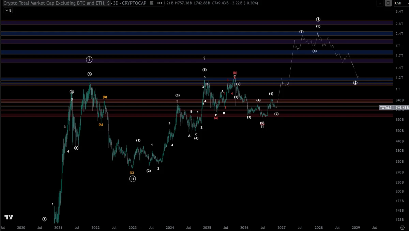Image resolution: width=409 pixels, height=231 pixels.
Task: Click 2021 on the time axis
Action: (58, 227)
